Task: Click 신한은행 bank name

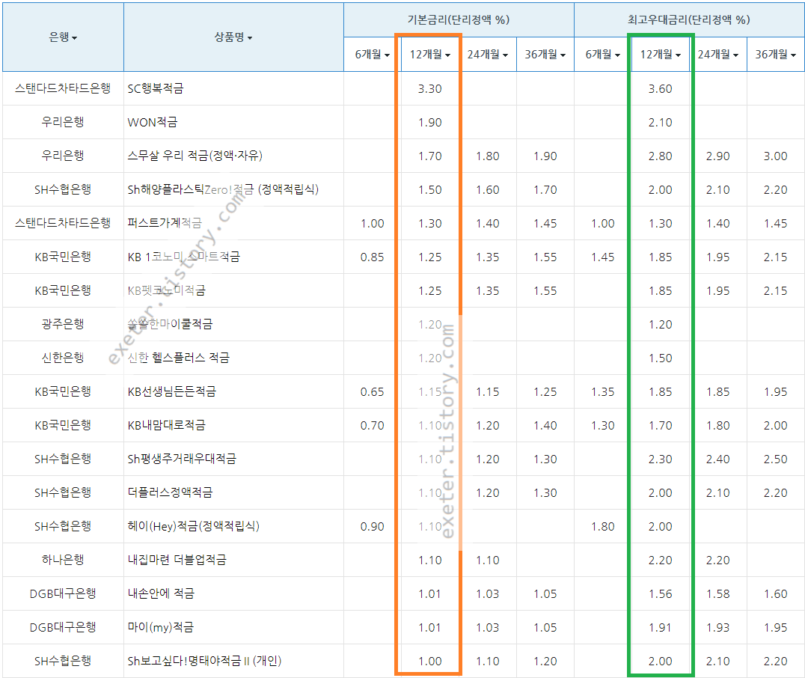Action: click(x=63, y=358)
